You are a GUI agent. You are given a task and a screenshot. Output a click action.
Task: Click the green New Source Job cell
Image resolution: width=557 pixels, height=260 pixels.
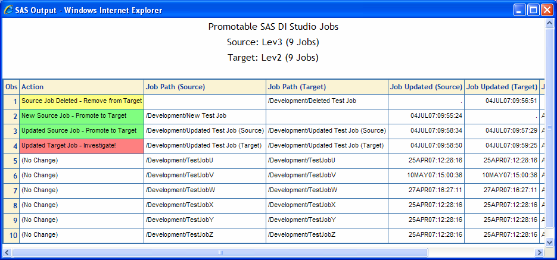82,117
